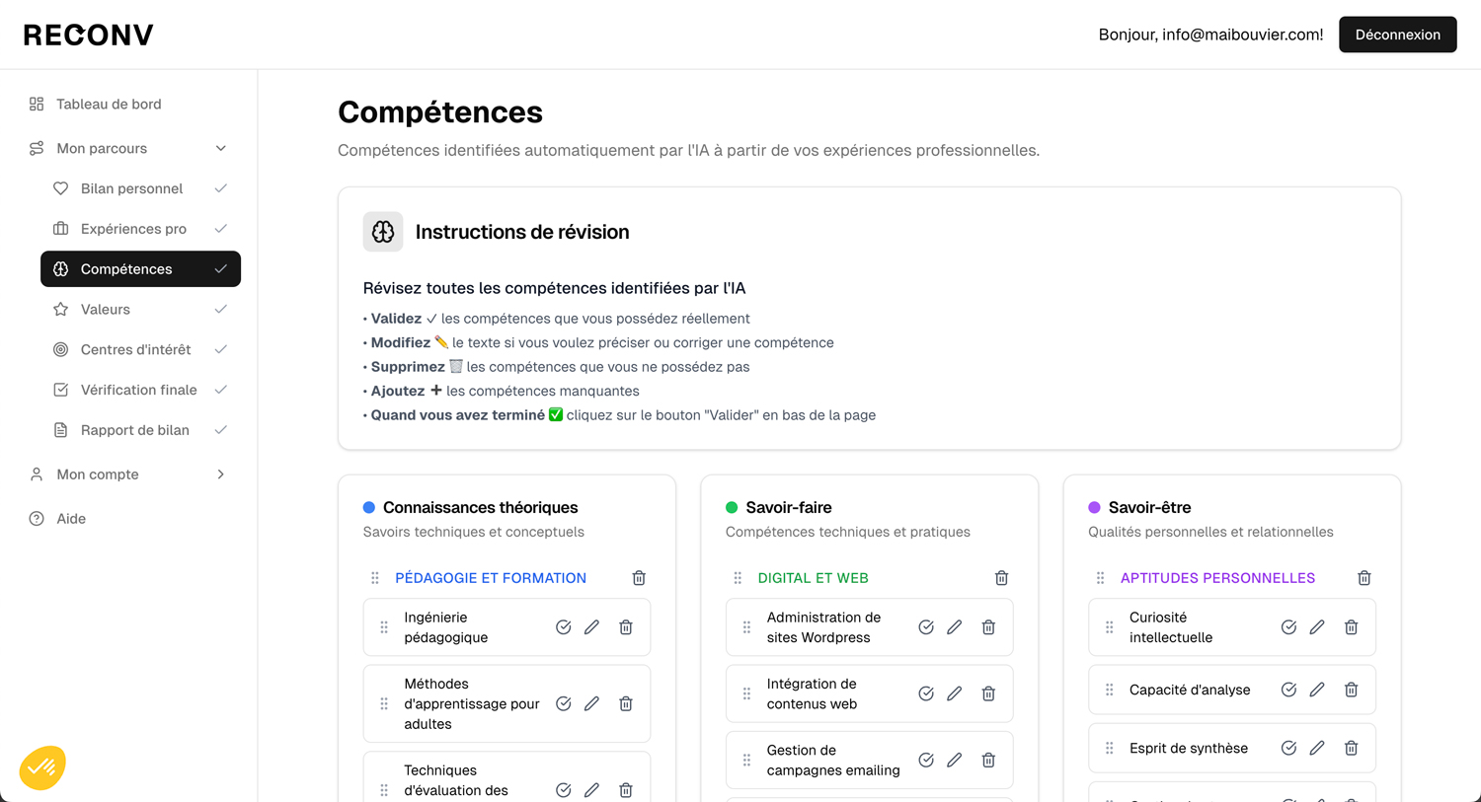1481x802 pixels.
Task: Click Savoir-faire column heading
Action: click(789, 507)
